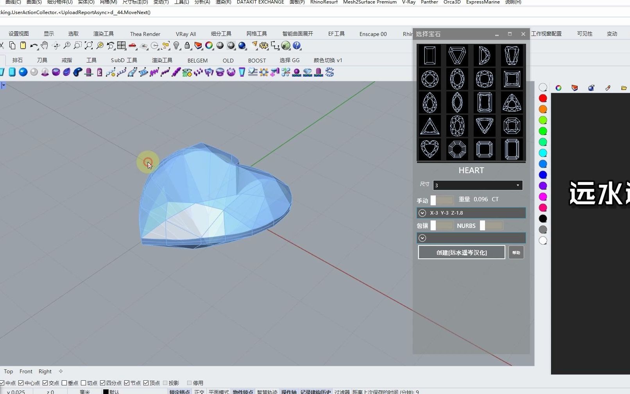
Task: Open the BELGEM toolbar tab
Action: (x=197, y=61)
